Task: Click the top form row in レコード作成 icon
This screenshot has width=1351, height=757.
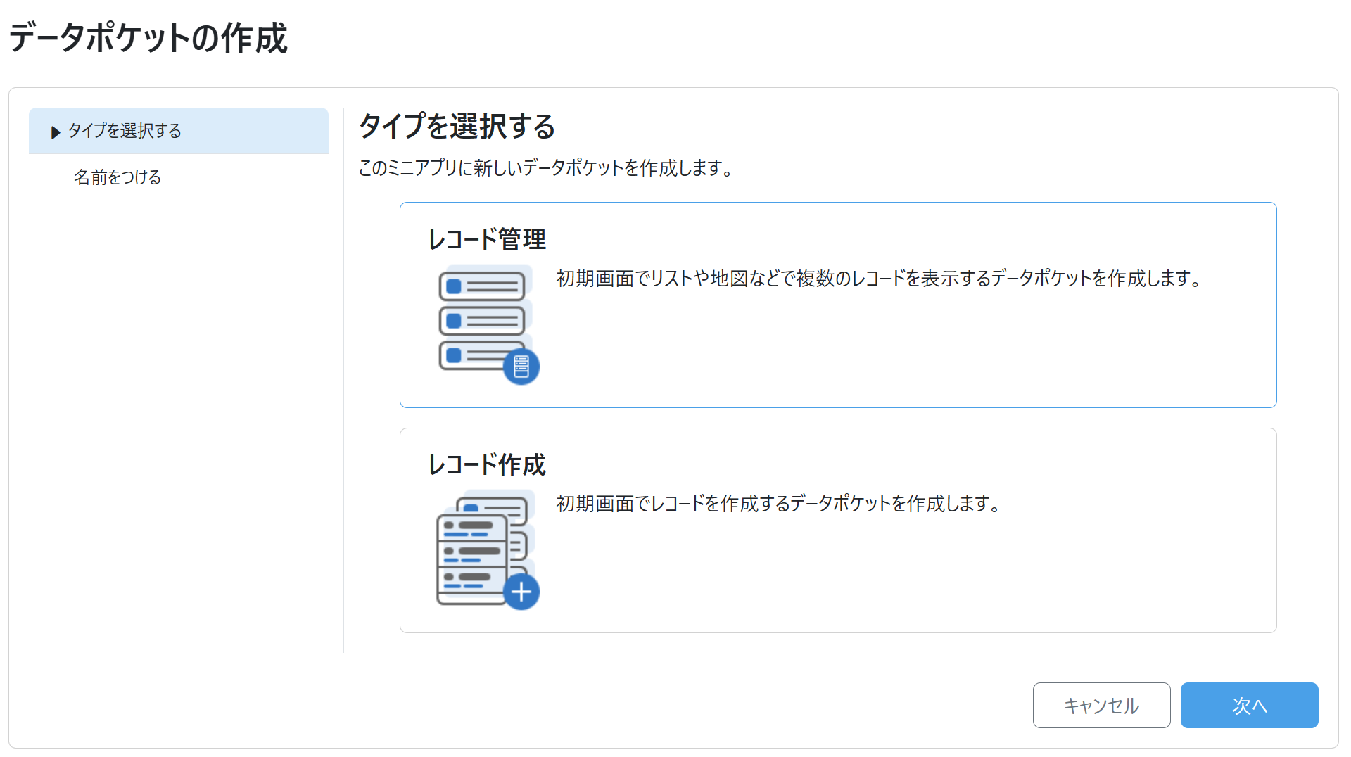Action: coord(472,526)
